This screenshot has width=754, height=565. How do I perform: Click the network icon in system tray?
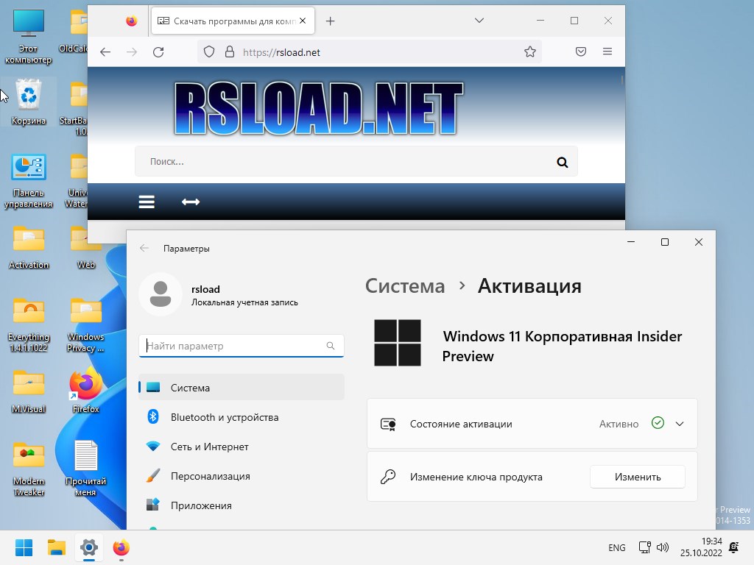point(644,547)
